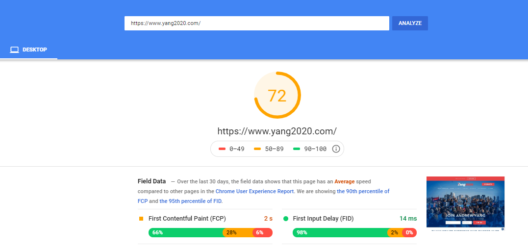Open the 95th percentile of FID link
The image size is (528, 251).
click(190, 201)
